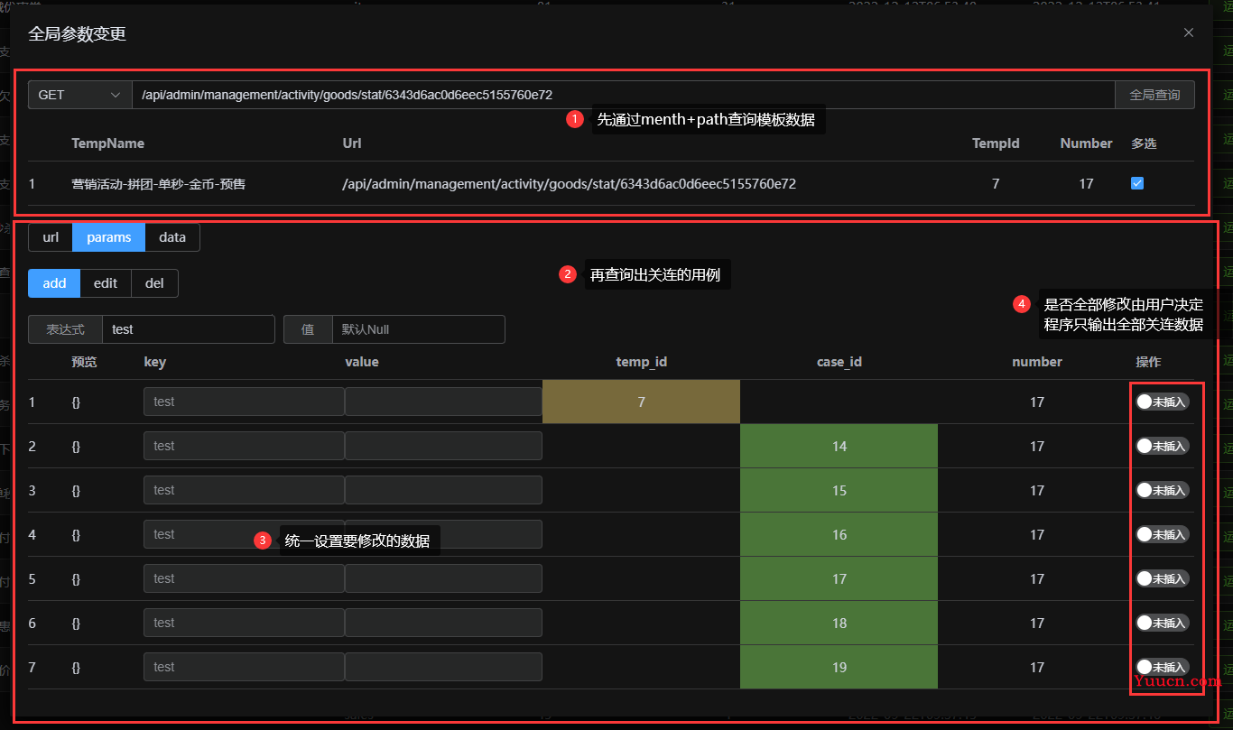The height and width of the screenshot is (730, 1233).
Task: Open the GET method dropdown
Action: (x=80, y=95)
